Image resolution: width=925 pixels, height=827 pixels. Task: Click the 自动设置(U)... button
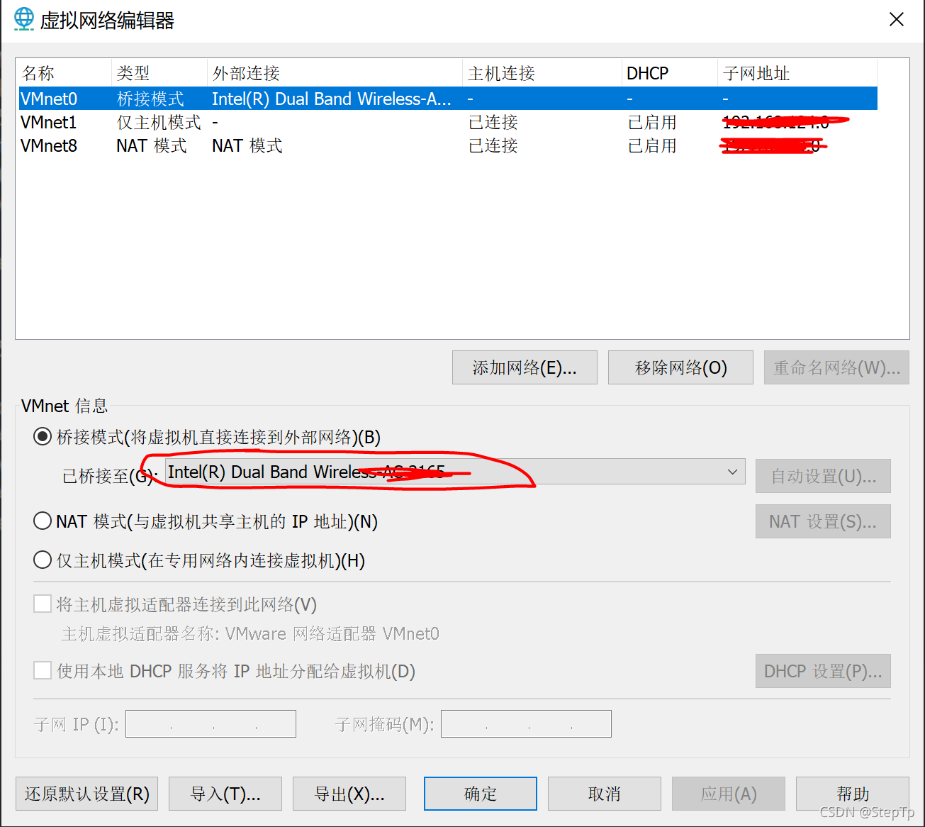823,476
